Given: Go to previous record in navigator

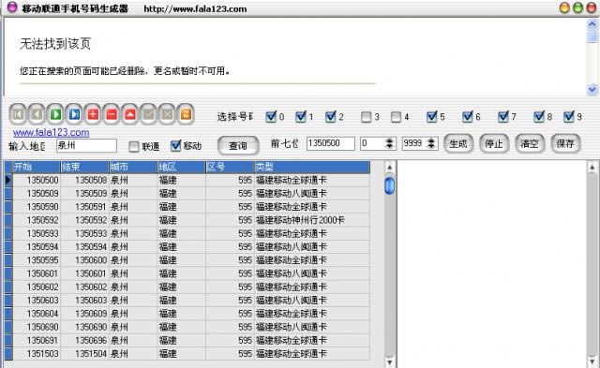Looking at the screenshot, I should (x=37, y=114).
